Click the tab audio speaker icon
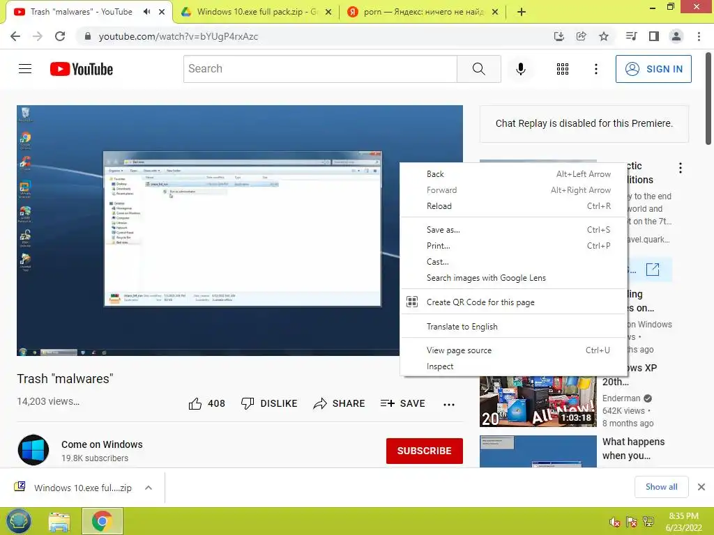This screenshot has height=535, width=714. click(146, 12)
